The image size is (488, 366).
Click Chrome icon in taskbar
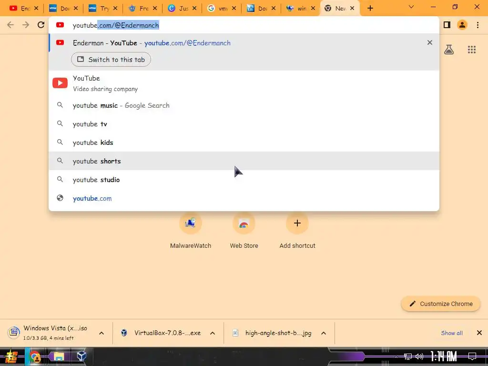pyautogui.click(x=35, y=356)
